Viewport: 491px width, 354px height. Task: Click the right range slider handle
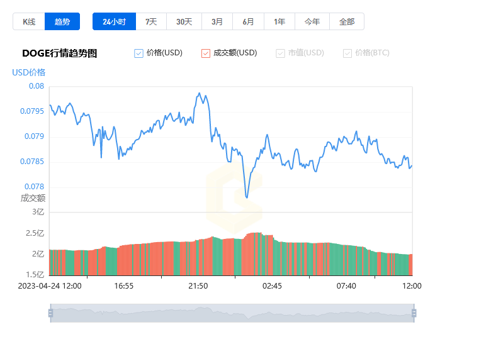coord(414,313)
